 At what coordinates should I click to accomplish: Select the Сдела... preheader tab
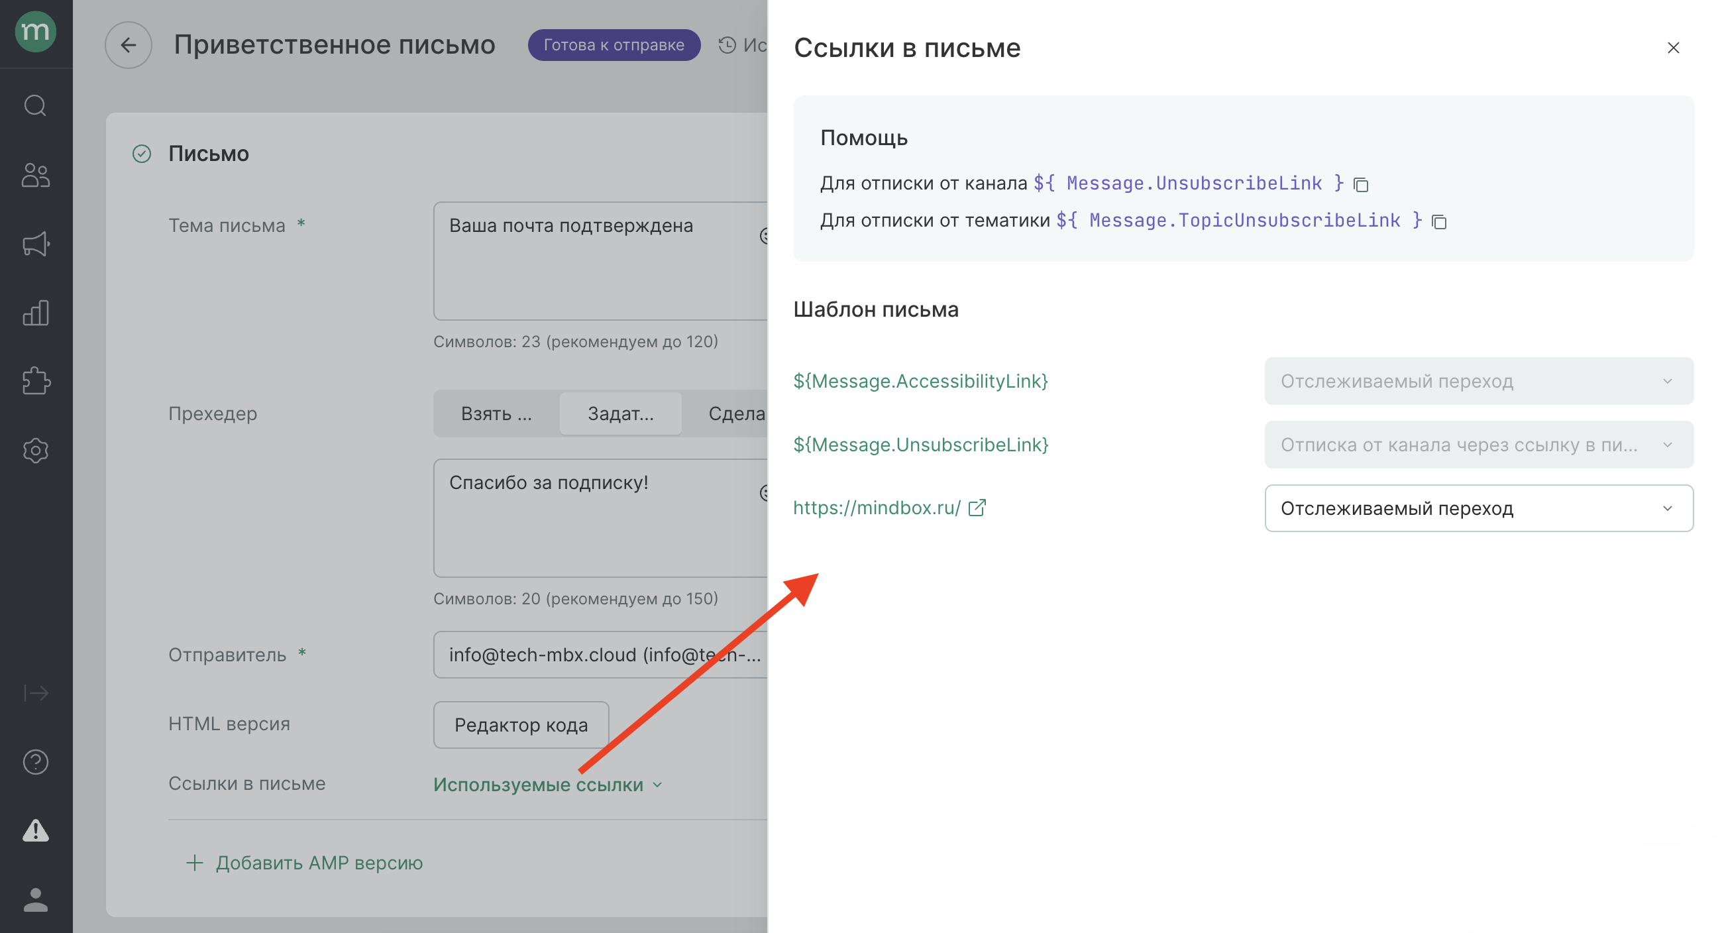point(726,413)
